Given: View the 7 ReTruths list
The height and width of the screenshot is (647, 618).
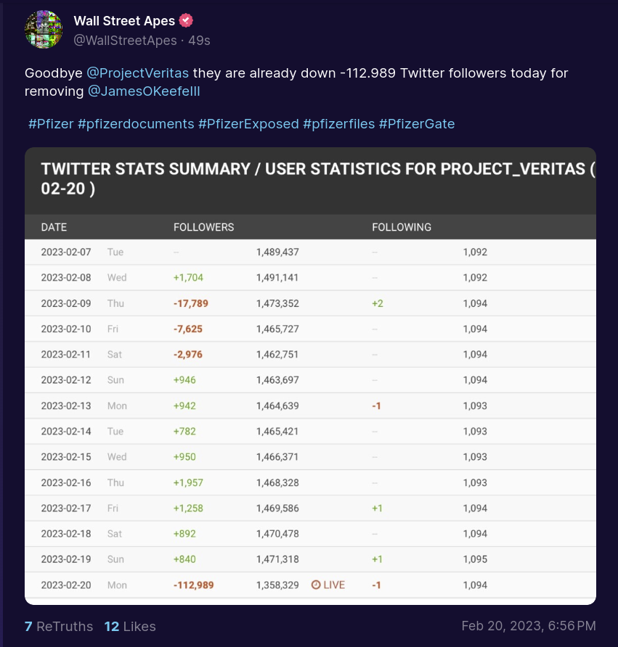Looking at the screenshot, I should 59,627.
